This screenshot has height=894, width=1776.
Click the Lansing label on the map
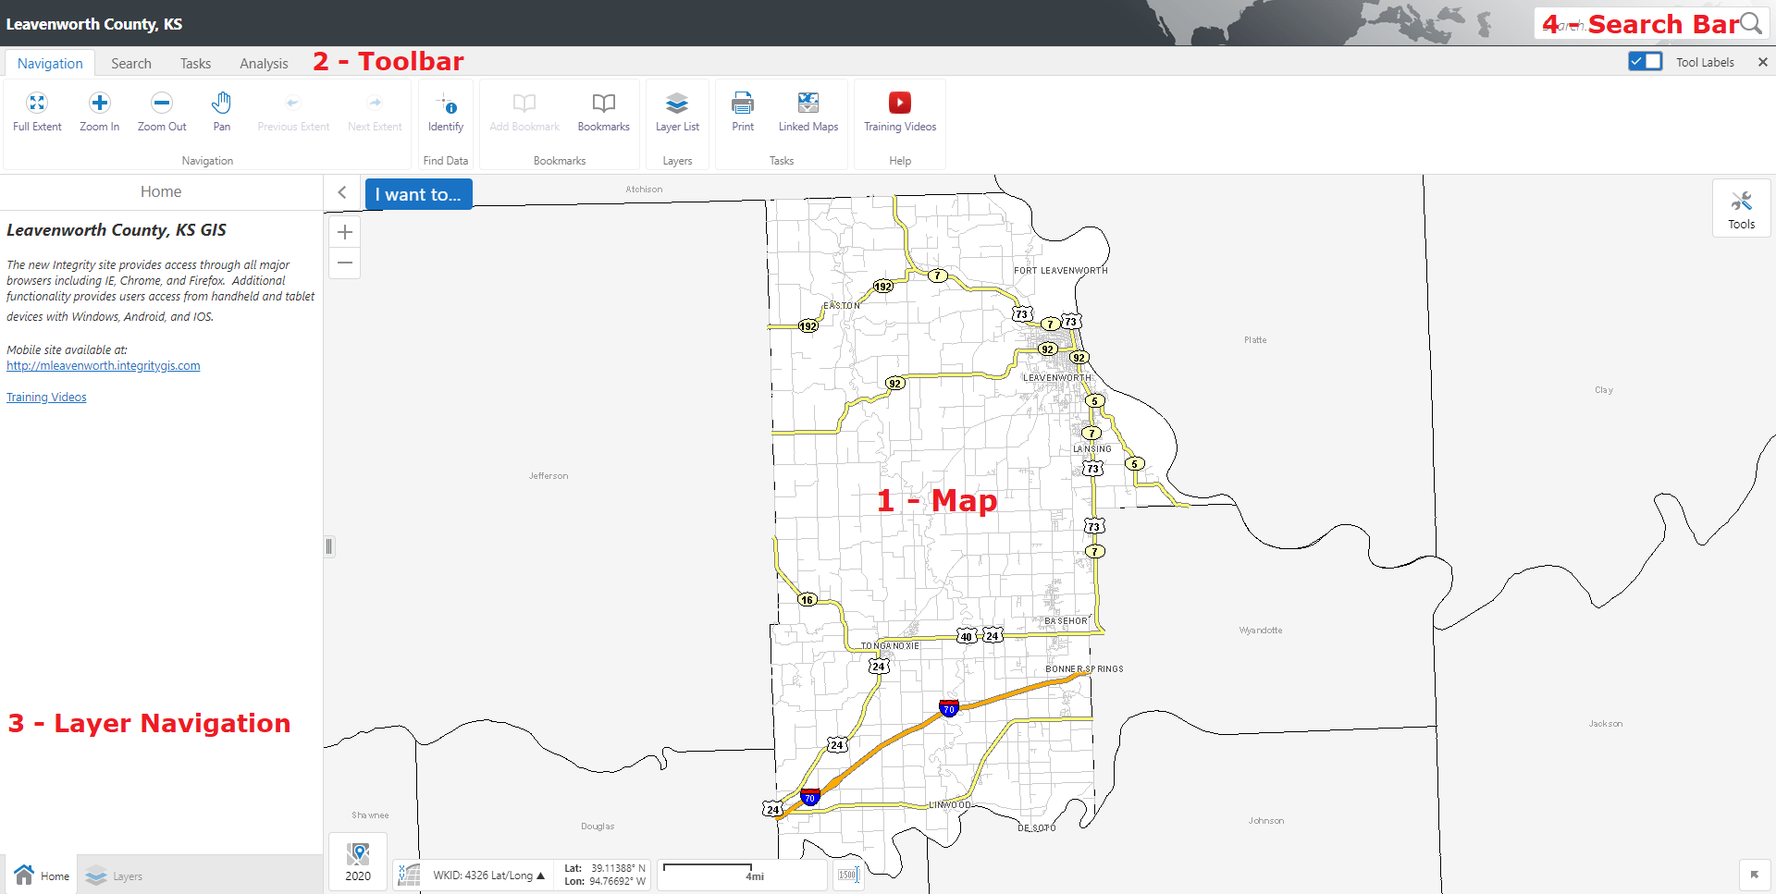(1092, 449)
